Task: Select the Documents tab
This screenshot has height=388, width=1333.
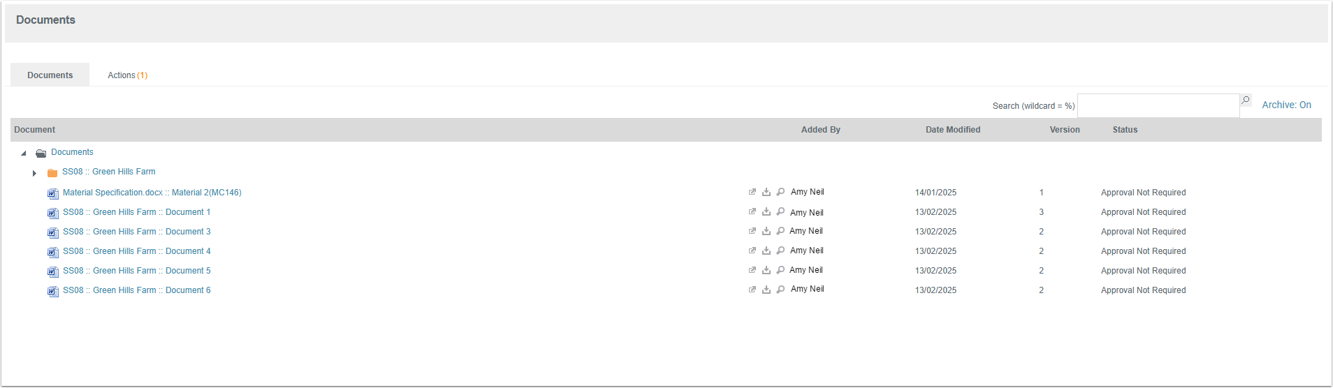Action: 50,75
